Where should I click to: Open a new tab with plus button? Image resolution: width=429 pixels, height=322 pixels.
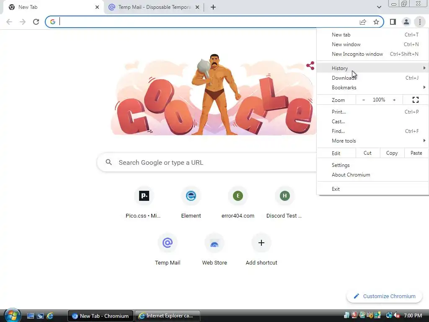point(213,7)
